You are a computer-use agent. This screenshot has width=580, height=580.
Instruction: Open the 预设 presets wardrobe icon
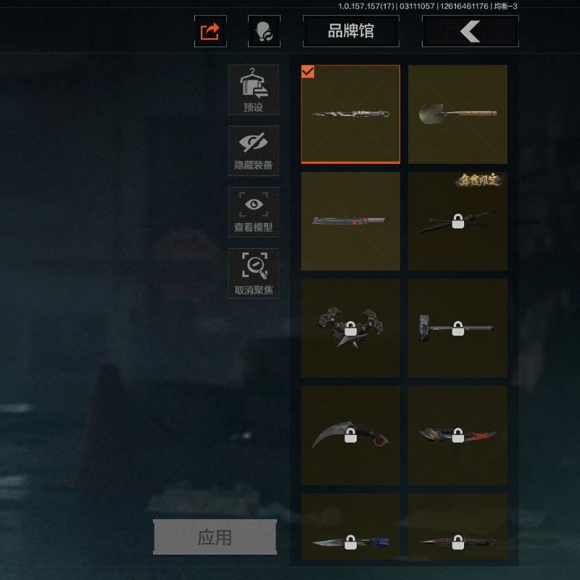[253, 90]
